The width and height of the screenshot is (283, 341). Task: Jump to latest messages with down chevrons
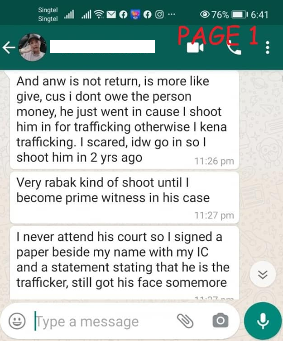click(x=263, y=275)
